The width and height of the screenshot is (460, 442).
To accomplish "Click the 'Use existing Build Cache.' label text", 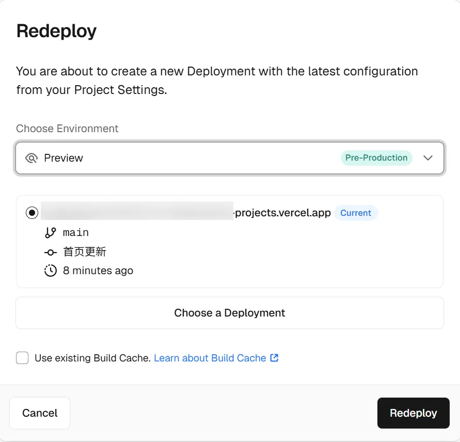I will [x=92, y=358].
